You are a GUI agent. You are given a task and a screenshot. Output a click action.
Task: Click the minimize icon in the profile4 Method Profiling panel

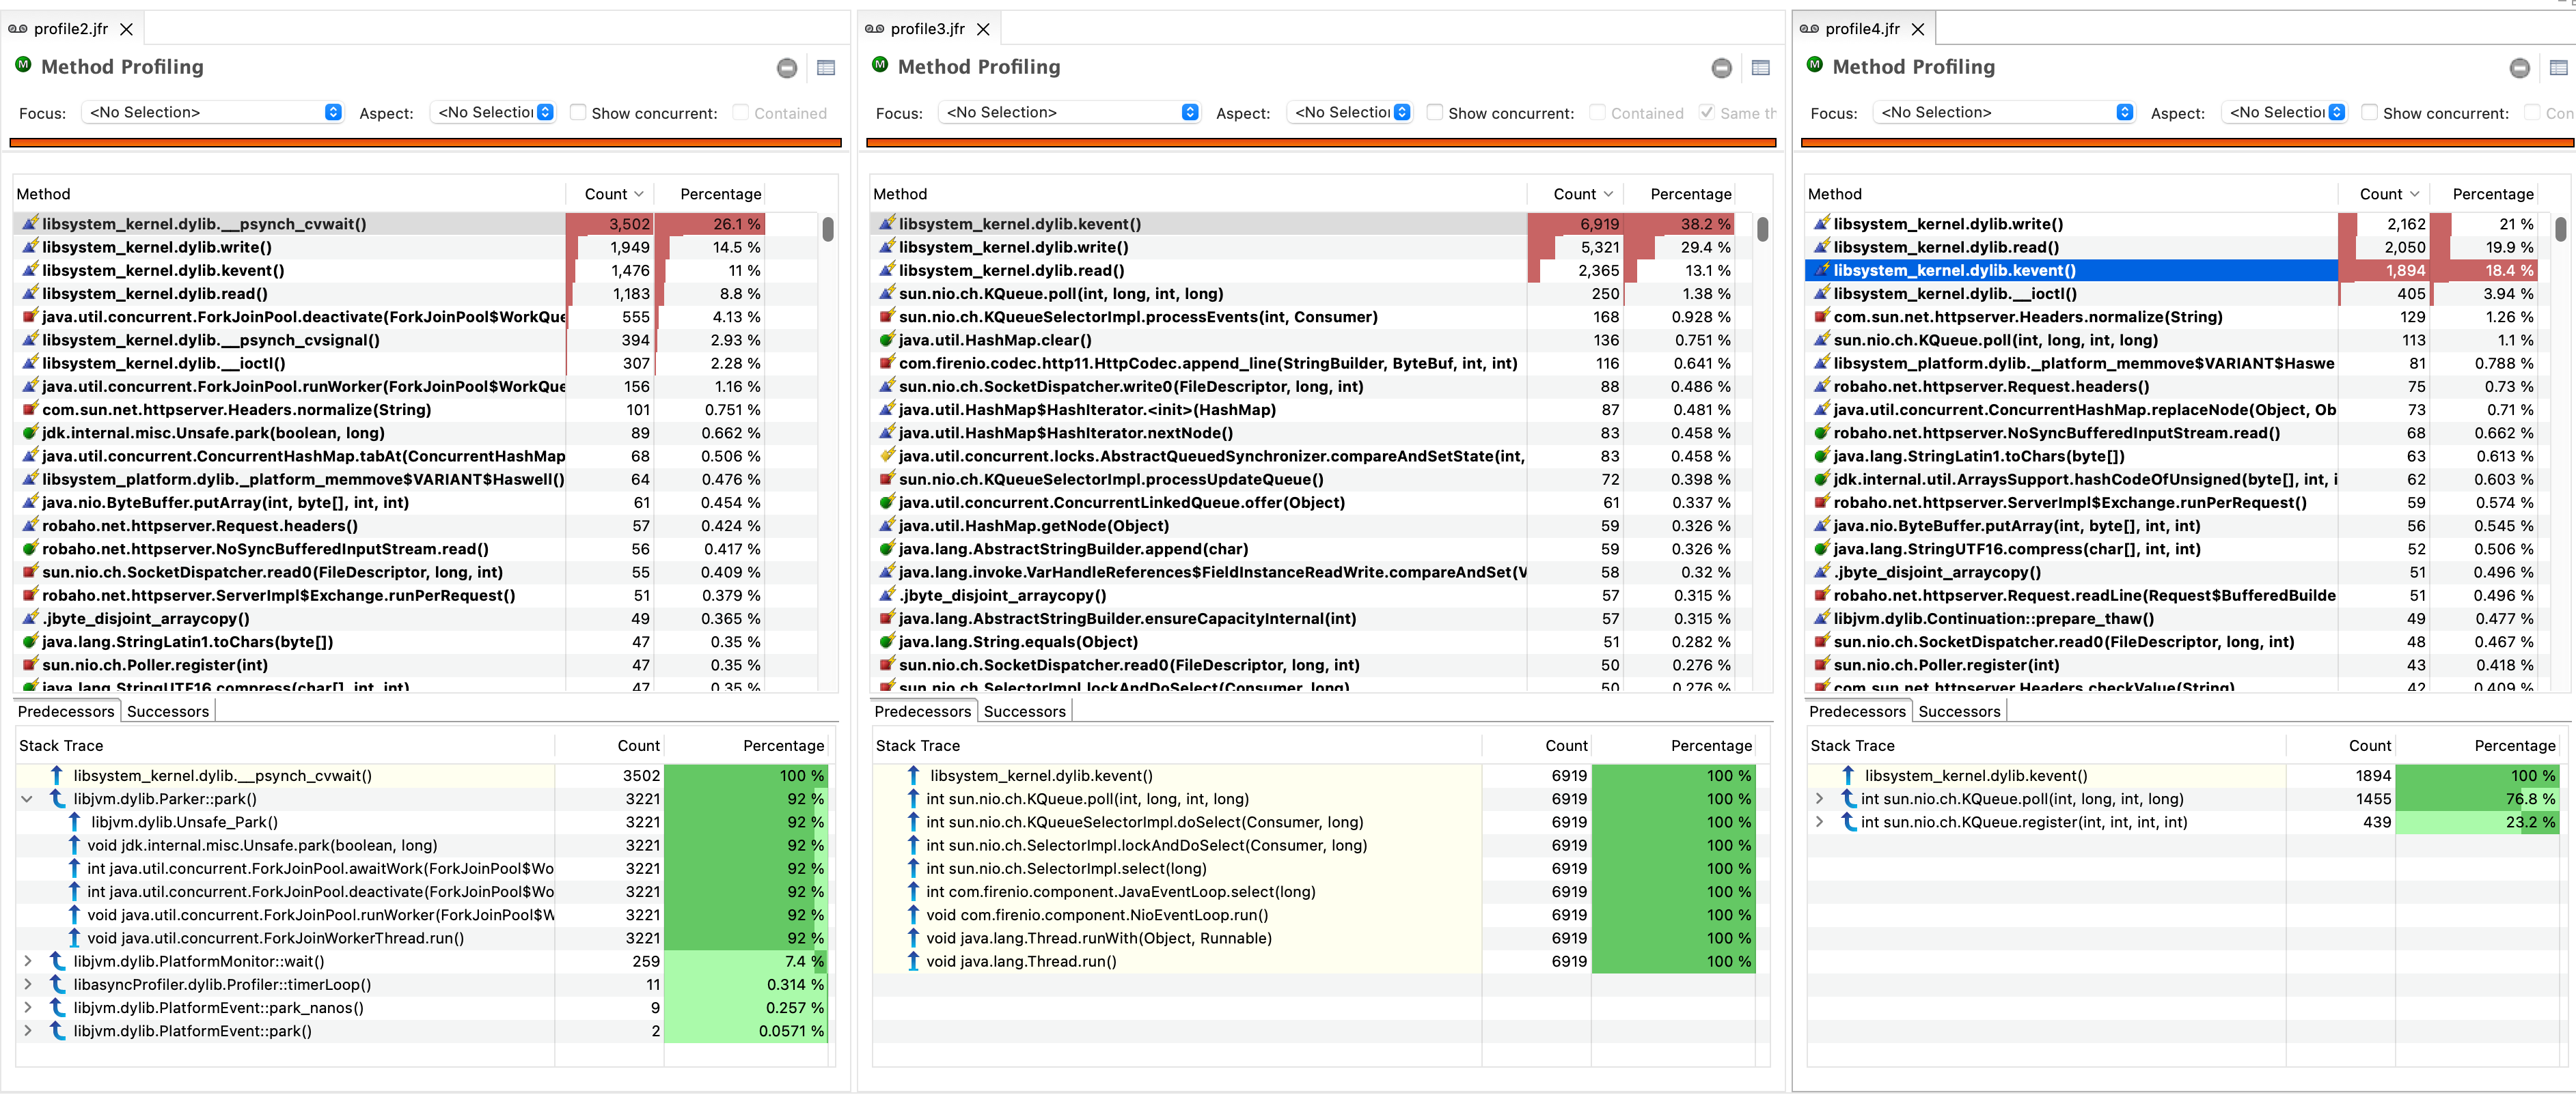pos(2519,68)
